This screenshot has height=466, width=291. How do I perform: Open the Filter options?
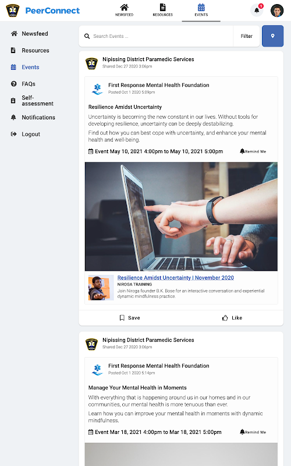pos(246,36)
